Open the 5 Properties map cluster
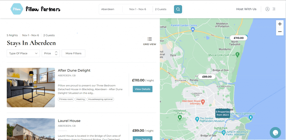Viewport: 286px width, 140px height. 222,113
